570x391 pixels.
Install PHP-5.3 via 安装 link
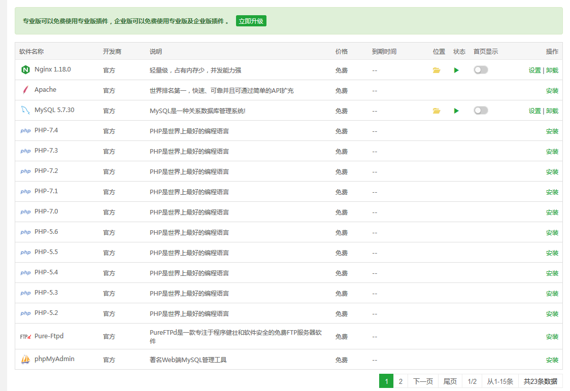[x=552, y=294]
